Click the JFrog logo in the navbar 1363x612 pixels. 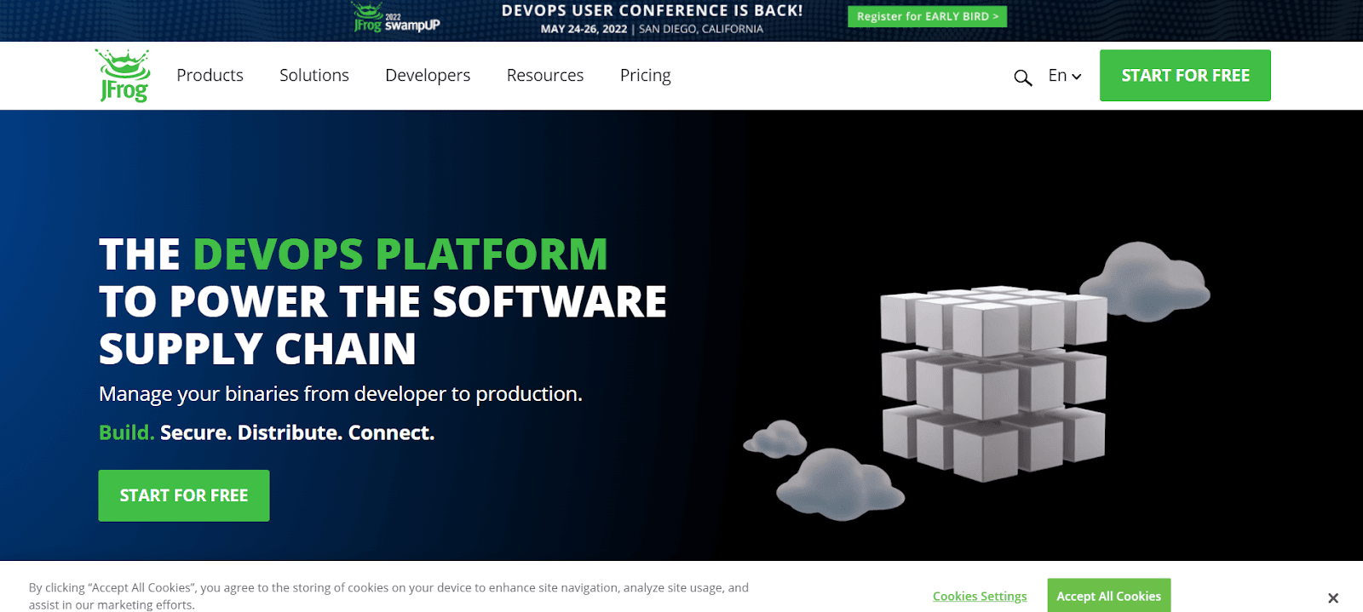(124, 76)
